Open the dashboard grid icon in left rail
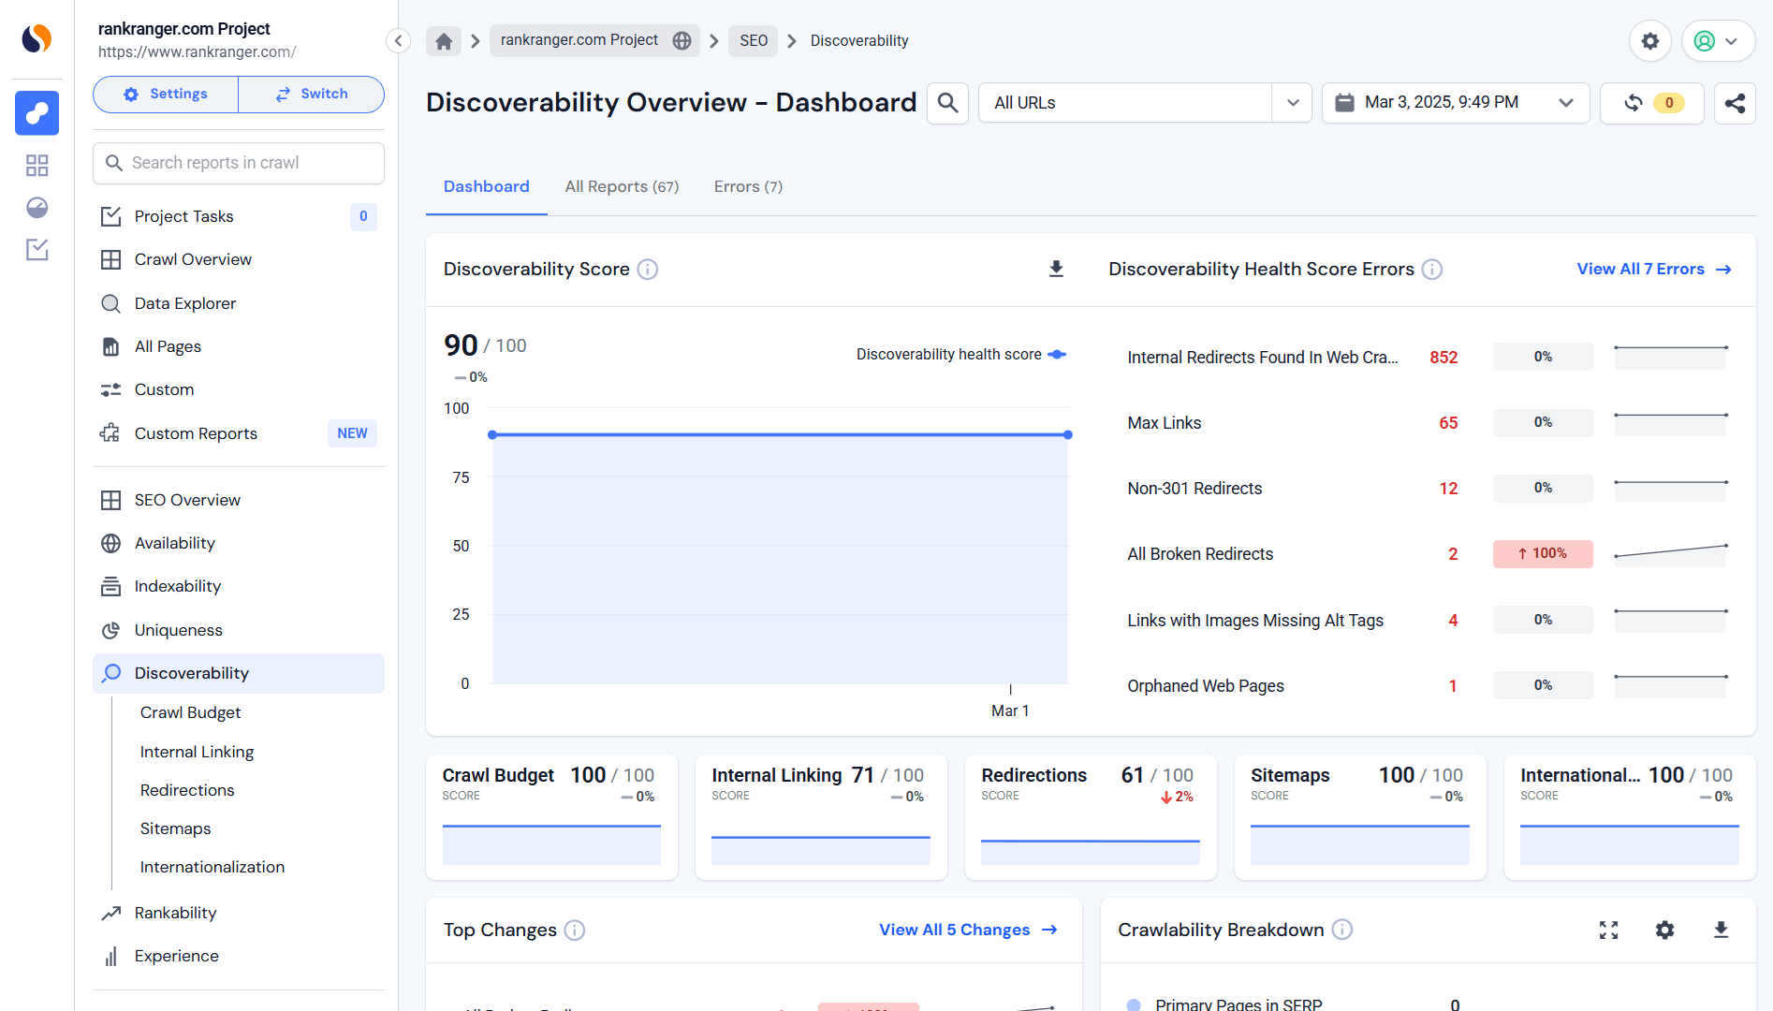Viewport: 1773px width, 1011px height. [37, 166]
